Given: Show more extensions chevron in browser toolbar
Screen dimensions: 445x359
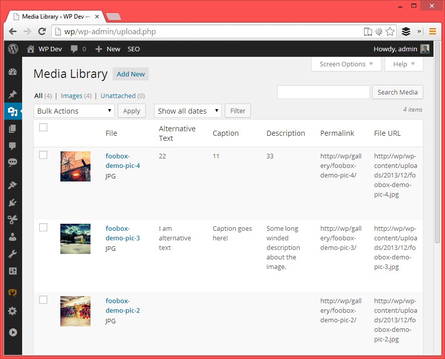Looking at the screenshot, I should (419, 32).
